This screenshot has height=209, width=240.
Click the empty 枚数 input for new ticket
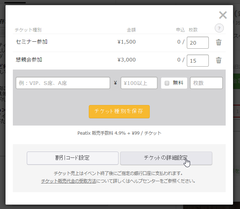pyautogui.click(x=206, y=83)
